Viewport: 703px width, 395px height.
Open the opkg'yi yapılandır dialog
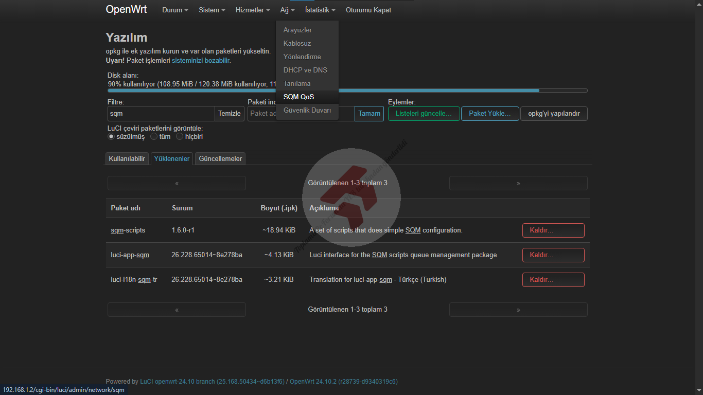click(x=554, y=114)
